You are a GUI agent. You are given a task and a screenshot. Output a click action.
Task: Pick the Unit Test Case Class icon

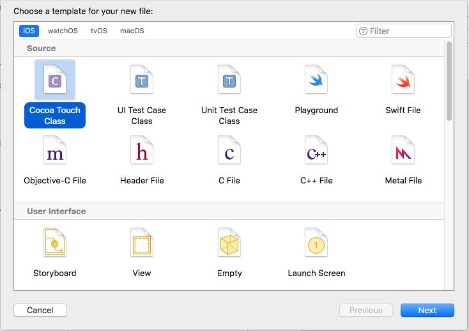click(229, 81)
